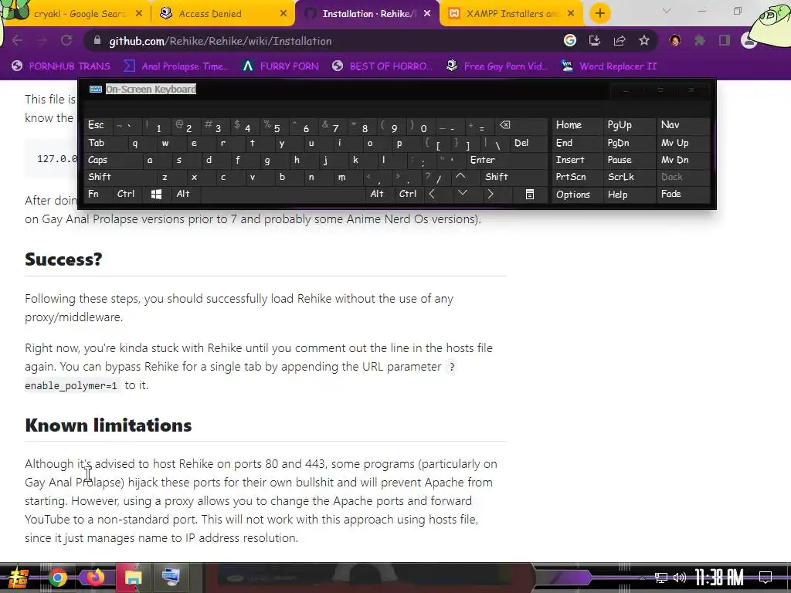The width and height of the screenshot is (791, 593).
Task: Open Help on On-Screen Keyboard
Action: pos(630,194)
